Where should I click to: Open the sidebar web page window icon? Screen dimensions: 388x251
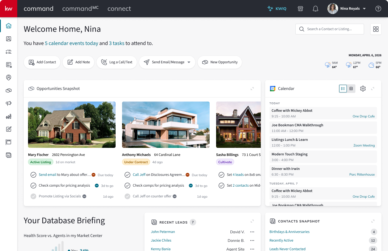point(9,142)
